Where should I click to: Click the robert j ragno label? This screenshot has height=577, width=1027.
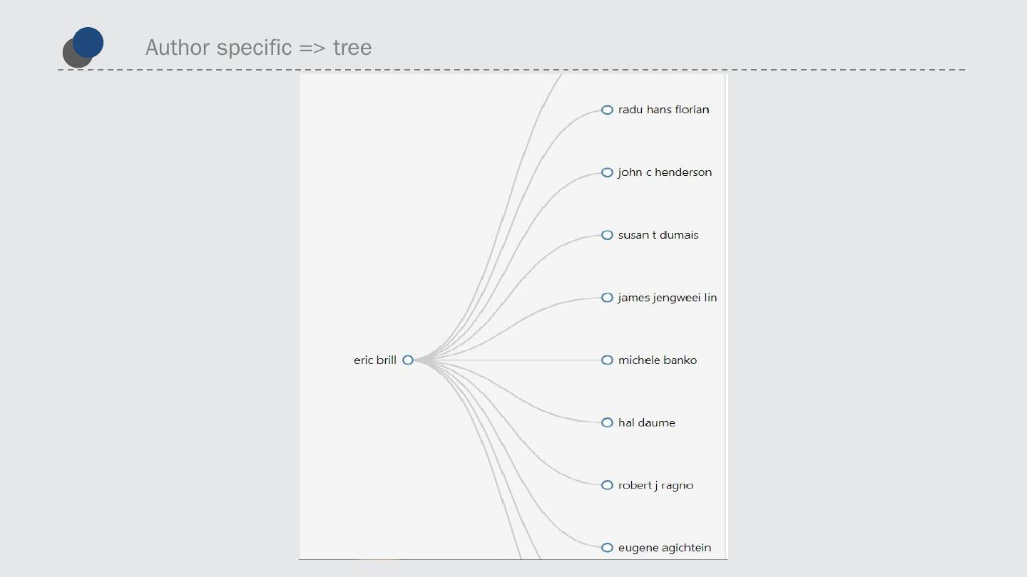(x=655, y=485)
